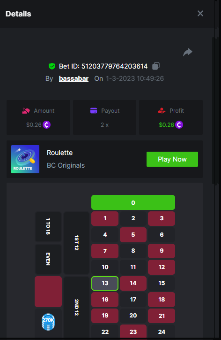The image size is (221, 340).
Task: Click the share arrow icon
Action: pyautogui.click(x=188, y=52)
